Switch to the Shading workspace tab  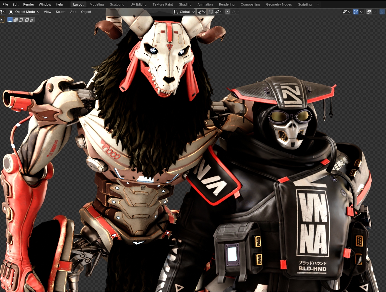(x=185, y=4)
